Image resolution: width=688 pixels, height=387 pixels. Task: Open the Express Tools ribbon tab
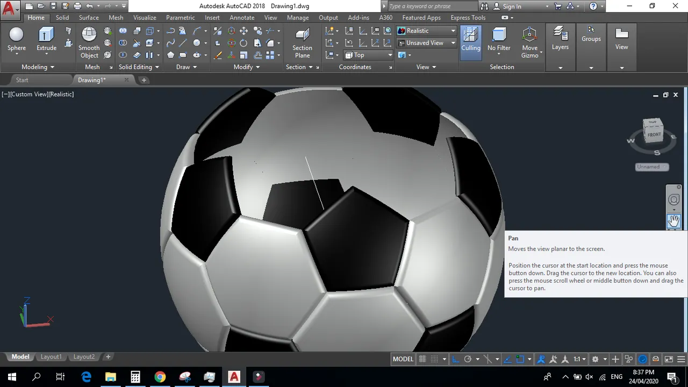(x=468, y=17)
